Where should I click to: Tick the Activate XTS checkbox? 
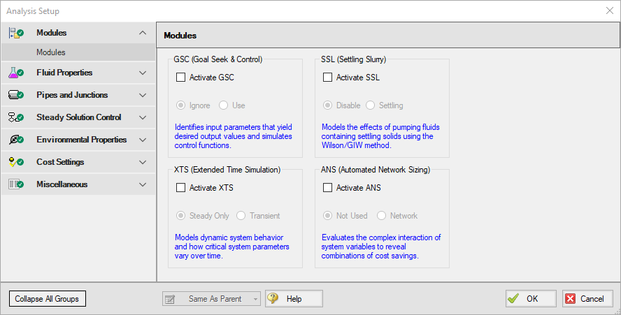click(181, 188)
